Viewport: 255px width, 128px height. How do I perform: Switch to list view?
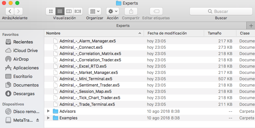coord(60,11)
